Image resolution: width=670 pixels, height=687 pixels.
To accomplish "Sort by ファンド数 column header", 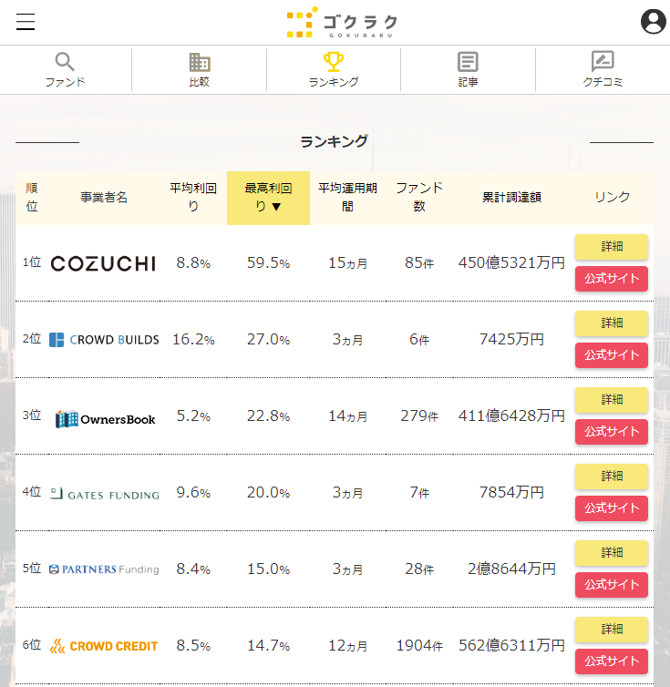I will tap(419, 198).
